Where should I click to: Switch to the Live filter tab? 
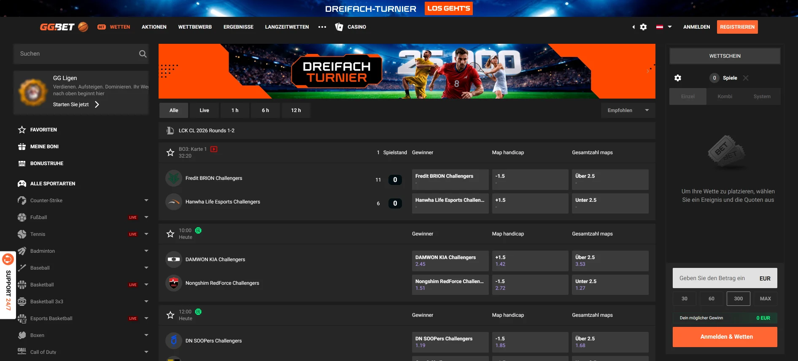coord(205,110)
